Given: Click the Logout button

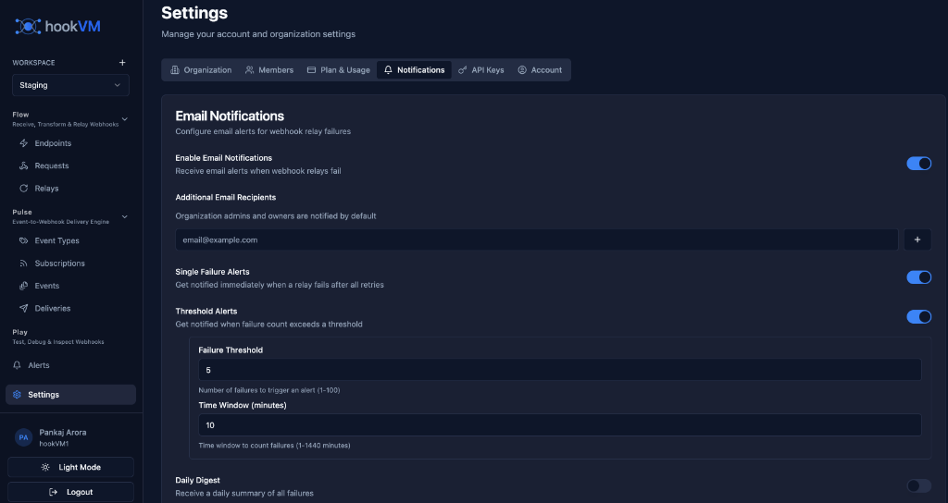Looking at the screenshot, I should pos(70,492).
